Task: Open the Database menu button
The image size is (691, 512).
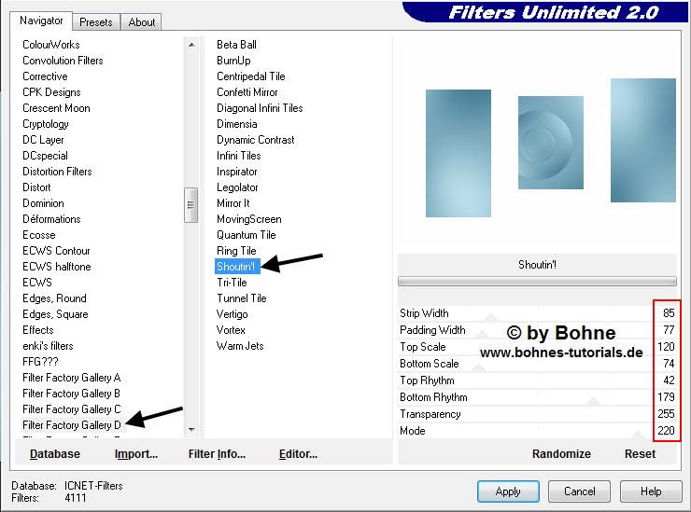Action: (x=55, y=454)
